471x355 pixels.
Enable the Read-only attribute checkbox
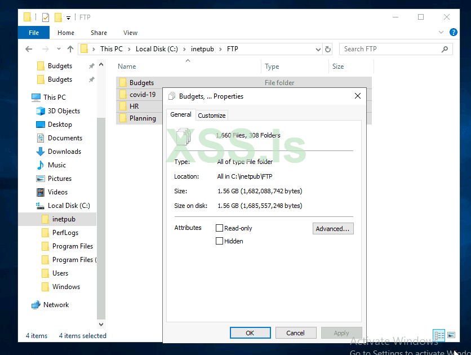tap(219, 228)
